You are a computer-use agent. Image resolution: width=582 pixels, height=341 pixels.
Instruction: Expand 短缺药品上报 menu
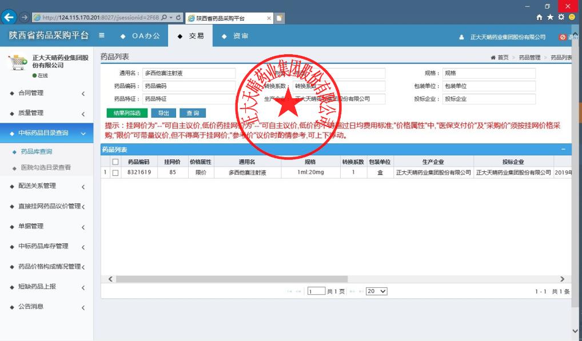(x=47, y=287)
